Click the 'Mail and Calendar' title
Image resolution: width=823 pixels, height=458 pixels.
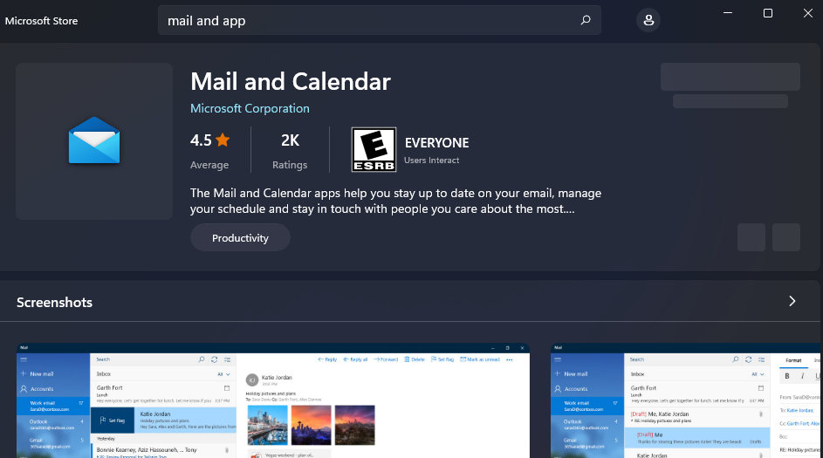(x=291, y=81)
